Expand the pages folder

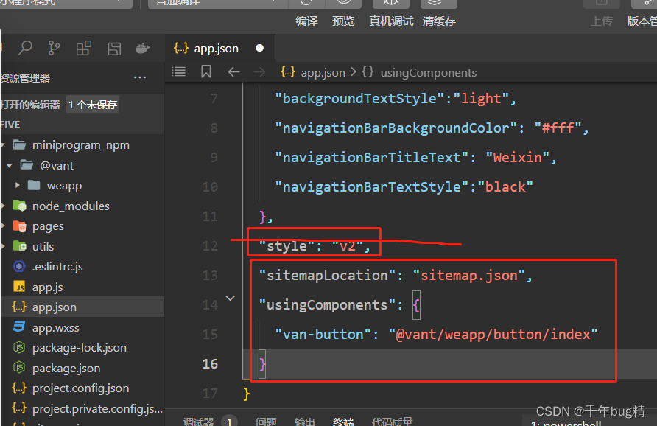click(x=4, y=226)
